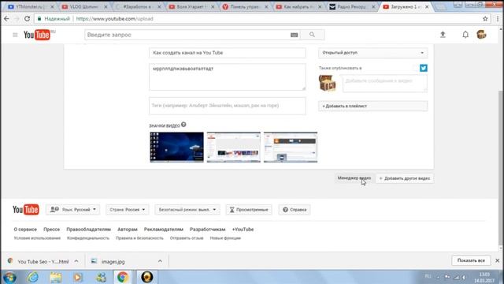Switch to the 'Панель управ' Yandex tab

click(244, 7)
